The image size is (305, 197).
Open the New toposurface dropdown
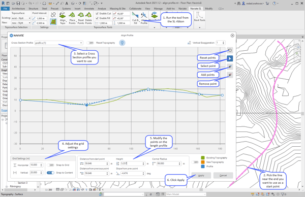21,23
